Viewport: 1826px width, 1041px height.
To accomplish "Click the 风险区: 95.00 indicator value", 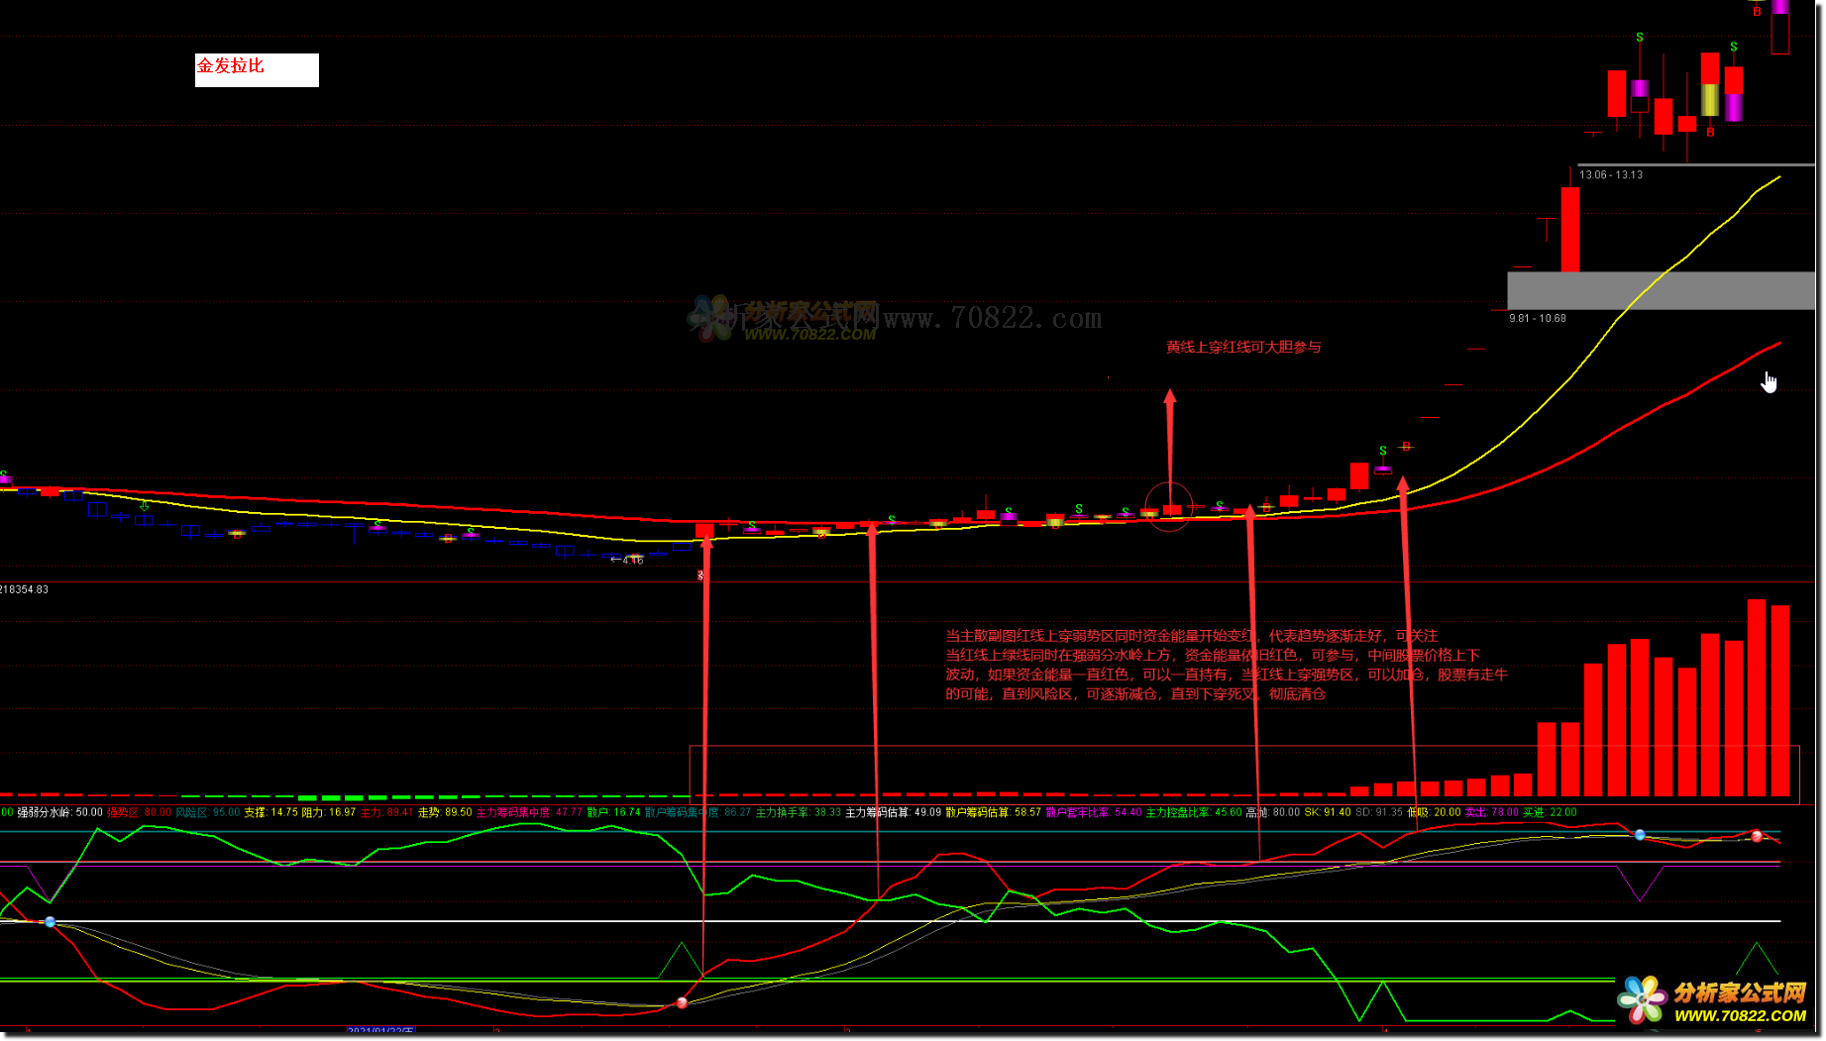I will (x=208, y=812).
